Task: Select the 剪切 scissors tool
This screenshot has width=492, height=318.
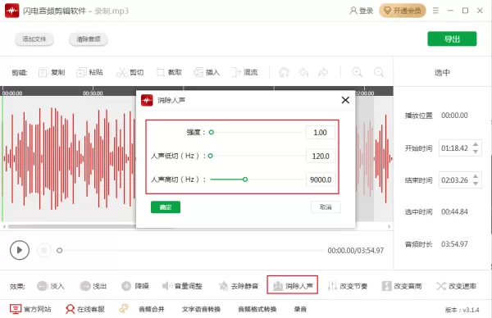Action: pyautogui.click(x=130, y=72)
